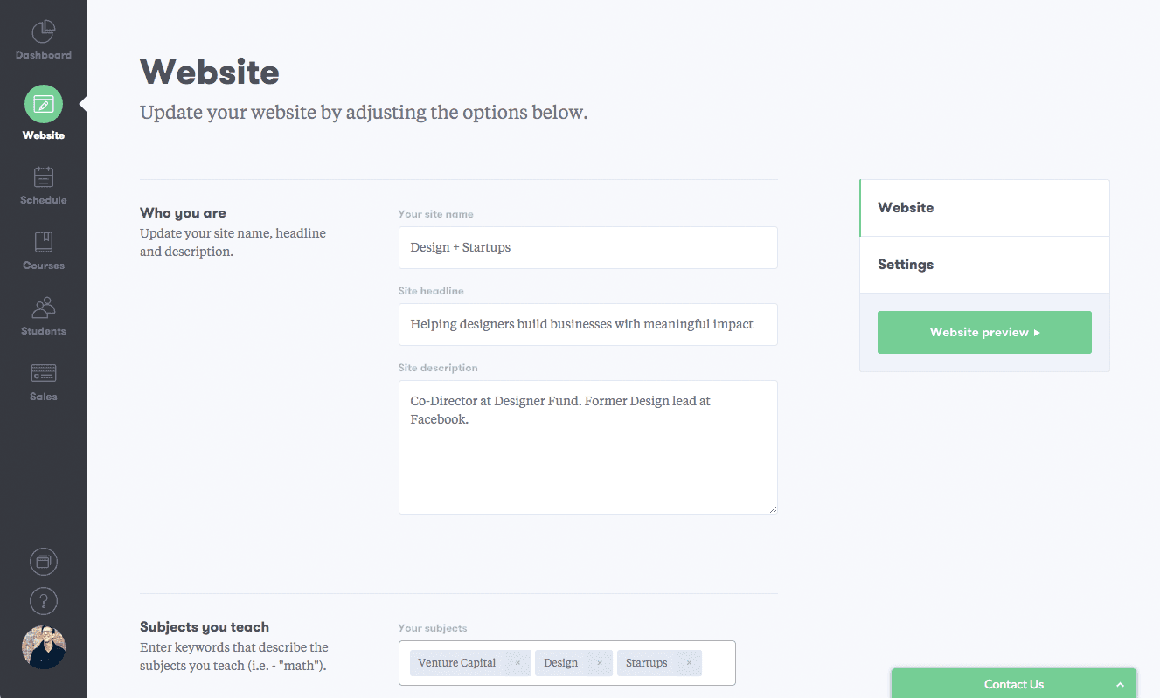Click inside the site name field
Image resolution: width=1160 pixels, height=698 pixels.
[587, 247]
